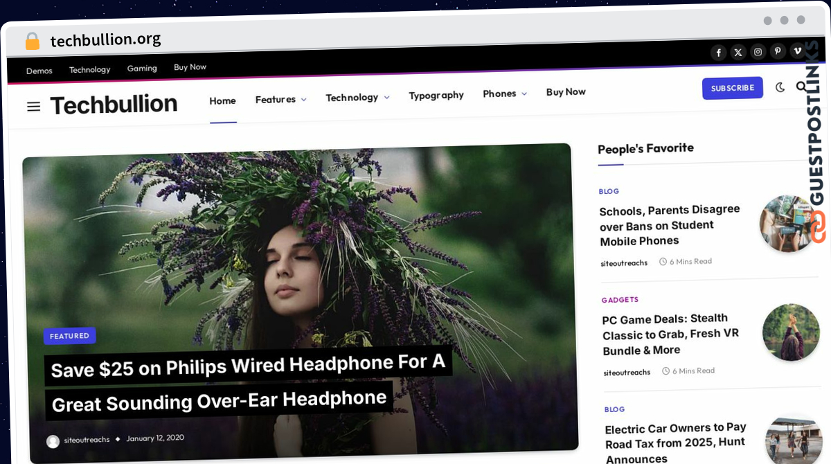831x464 pixels.
Task: Click siteoutreachs author on the featured post
Action: 87,440
